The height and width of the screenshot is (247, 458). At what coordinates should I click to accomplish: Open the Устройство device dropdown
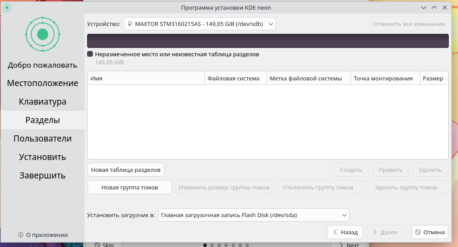click(200, 24)
